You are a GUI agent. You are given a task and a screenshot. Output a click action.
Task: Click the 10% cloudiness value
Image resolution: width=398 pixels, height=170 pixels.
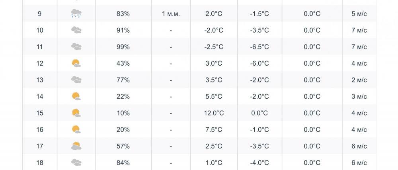pyautogui.click(x=123, y=113)
